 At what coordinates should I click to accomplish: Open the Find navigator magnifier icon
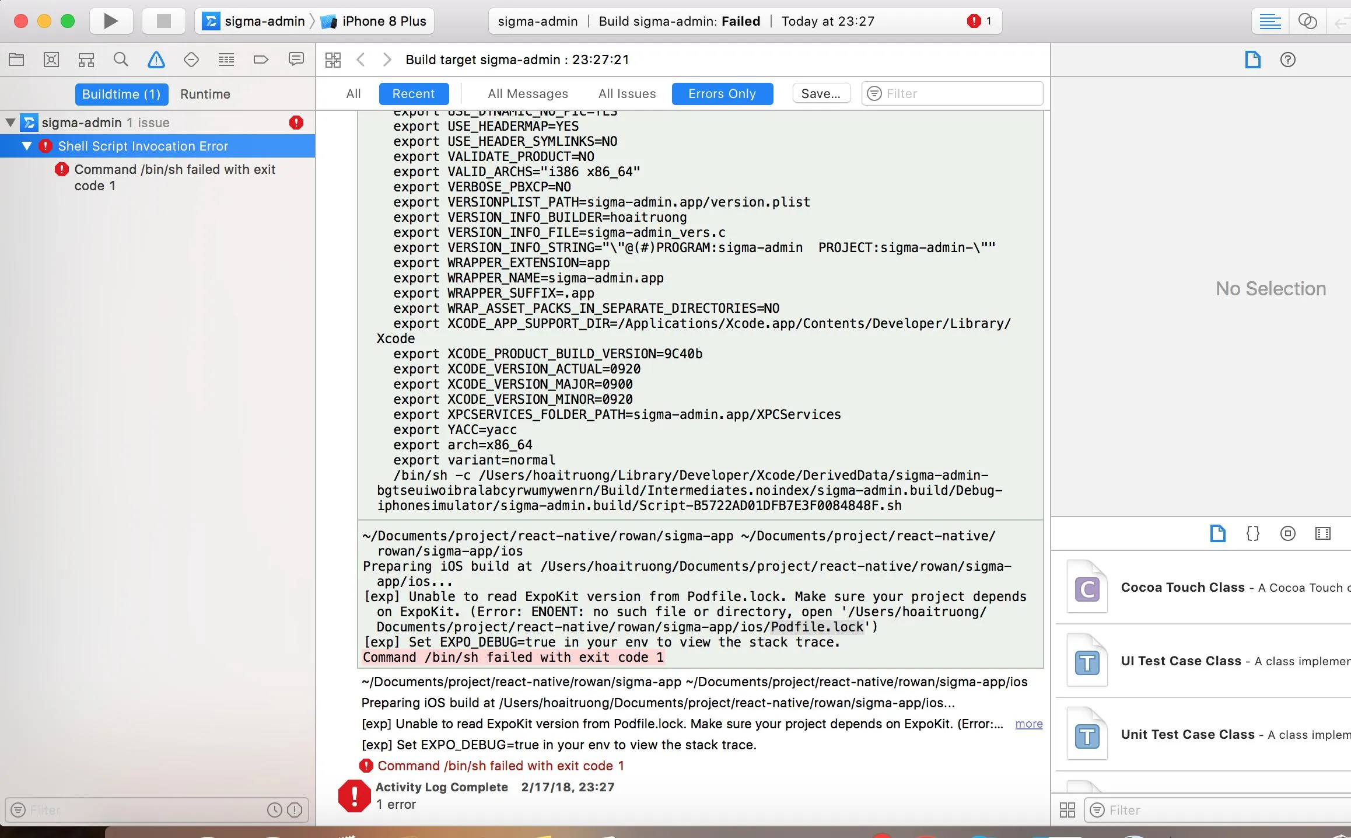click(121, 60)
